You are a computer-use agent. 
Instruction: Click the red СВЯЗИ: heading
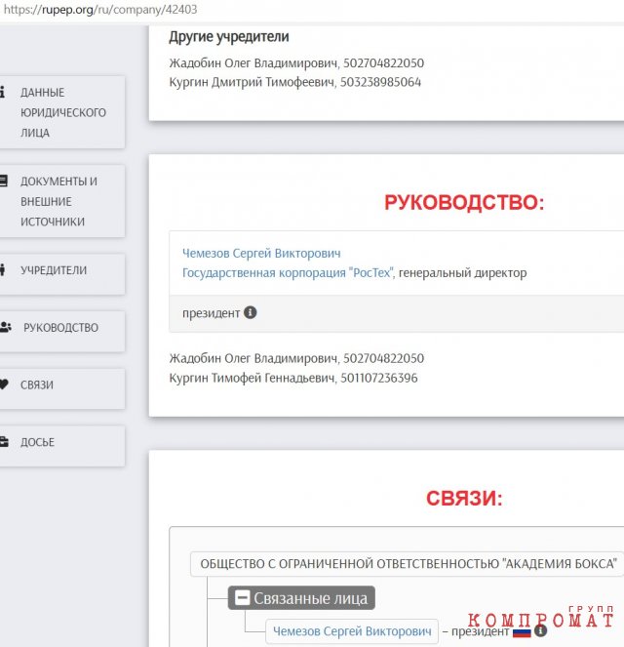coord(464,498)
